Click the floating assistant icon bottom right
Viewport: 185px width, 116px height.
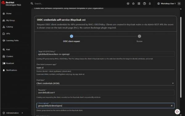pyautogui.click(x=177, y=112)
